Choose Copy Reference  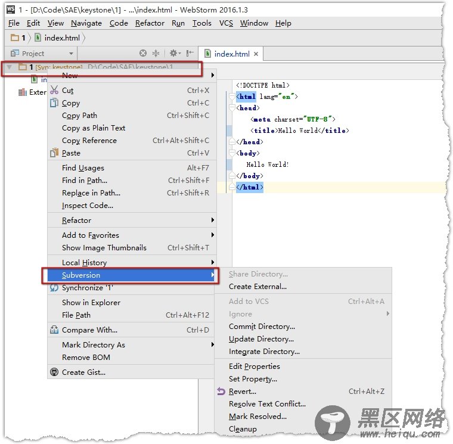132,141
